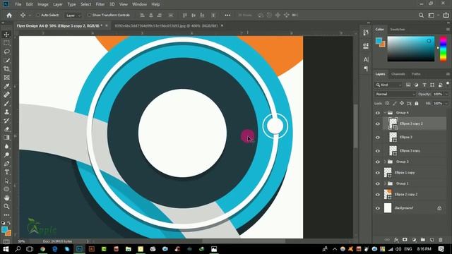Pick a color in the color field
Image resolution: width=452 pixels, height=254 pixels.
(411, 49)
